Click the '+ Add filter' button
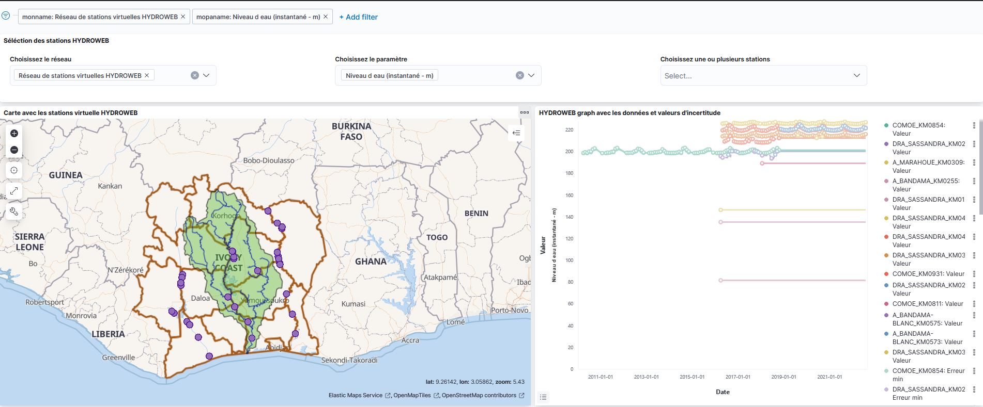This screenshot has width=983, height=407. click(x=358, y=17)
